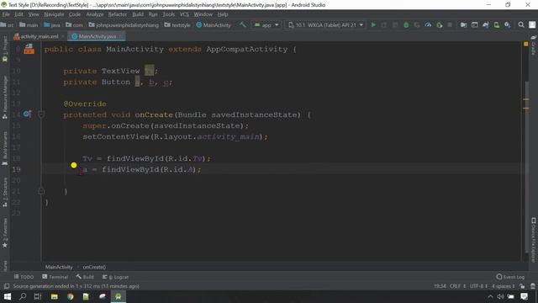Screen dimensions: 538x303
Task: Change the CRLF line separator setting
Action: pyautogui.click(x=457, y=286)
